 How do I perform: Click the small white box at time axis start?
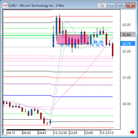pyautogui.click(x=5, y=132)
